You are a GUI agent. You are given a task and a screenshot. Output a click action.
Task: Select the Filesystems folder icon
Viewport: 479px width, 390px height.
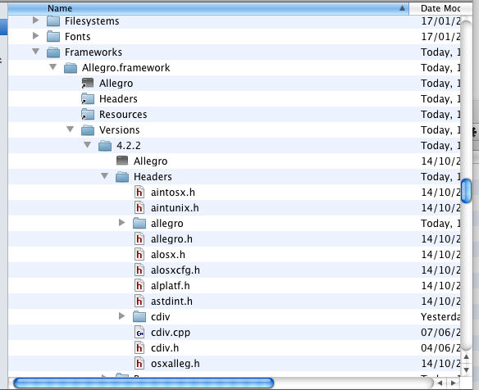click(x=53, y=21)
